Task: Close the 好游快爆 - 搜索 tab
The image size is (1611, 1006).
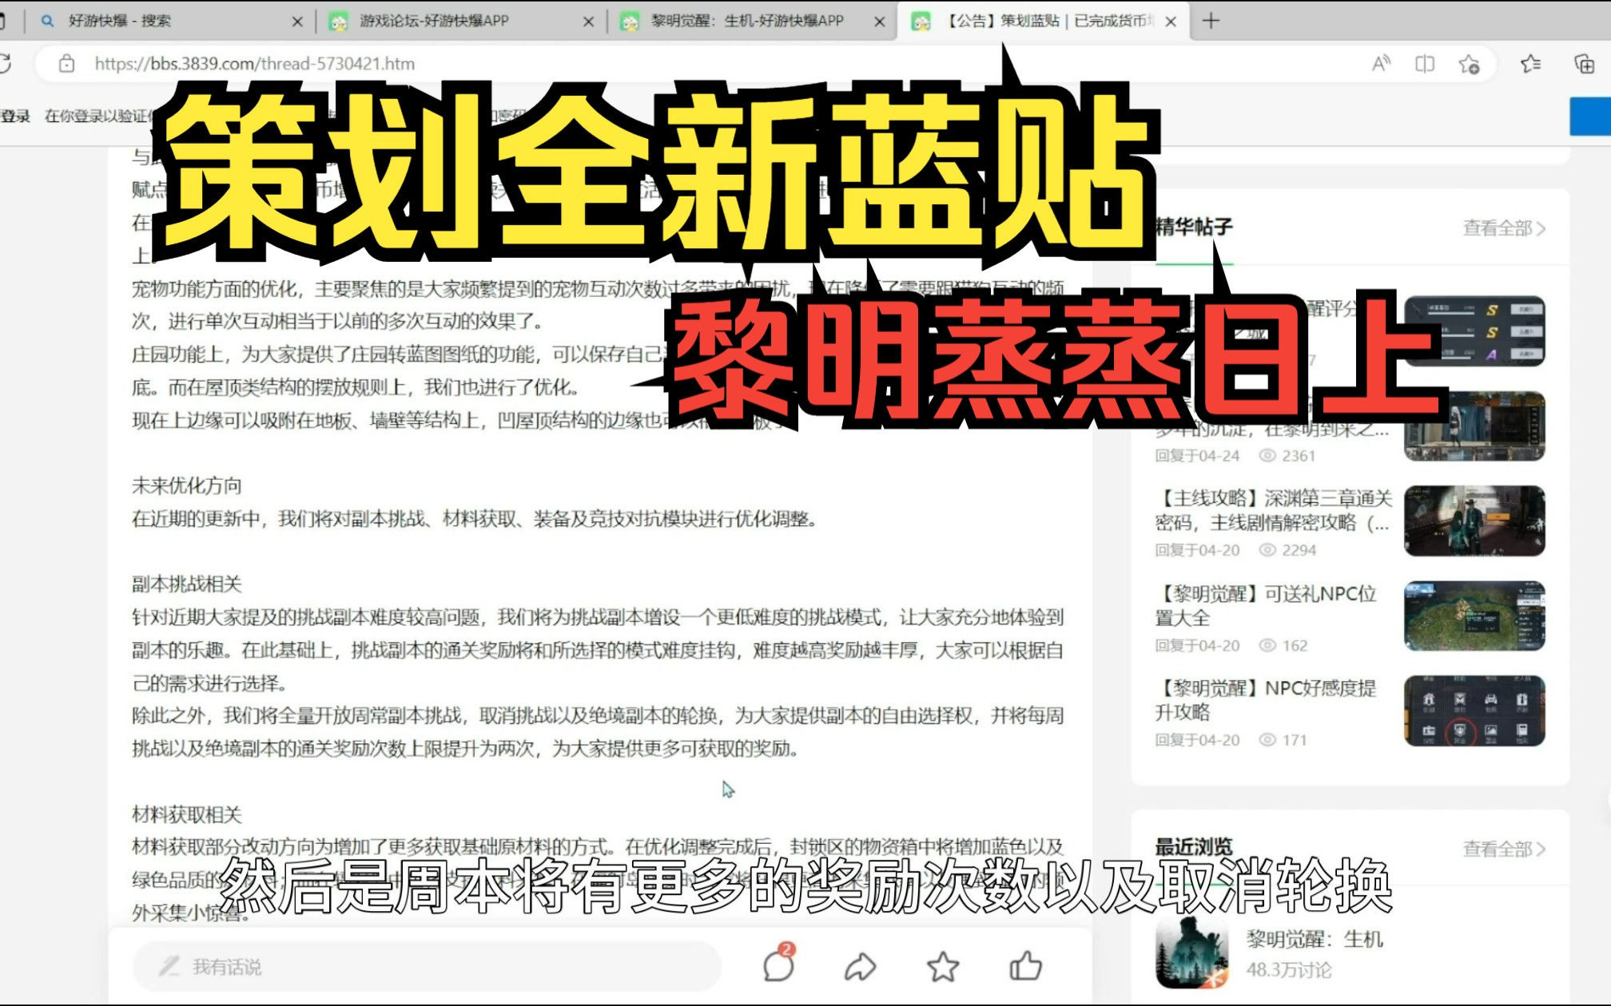Action: 297,22
